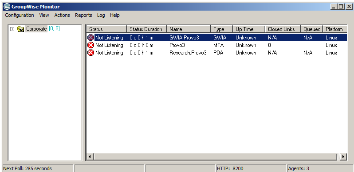Click the GroupWise Monitor title bar icon
This screenshot has width=354, height=172.
tap(7, 7)
